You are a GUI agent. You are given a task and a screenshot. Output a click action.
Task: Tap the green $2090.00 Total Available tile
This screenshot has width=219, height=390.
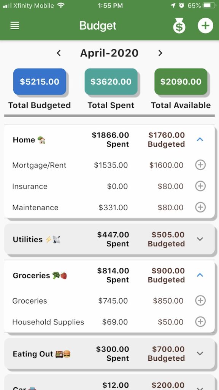[x=181, y=82]
